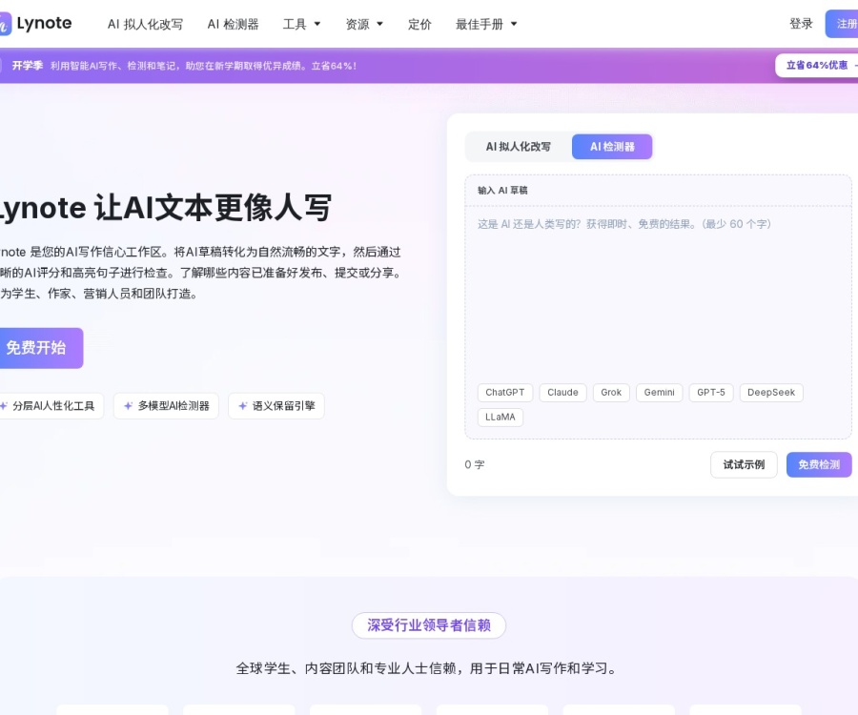Click into the AI draft text area
The height and width of the screenshot is (715, 858).
tap(658, 296)
